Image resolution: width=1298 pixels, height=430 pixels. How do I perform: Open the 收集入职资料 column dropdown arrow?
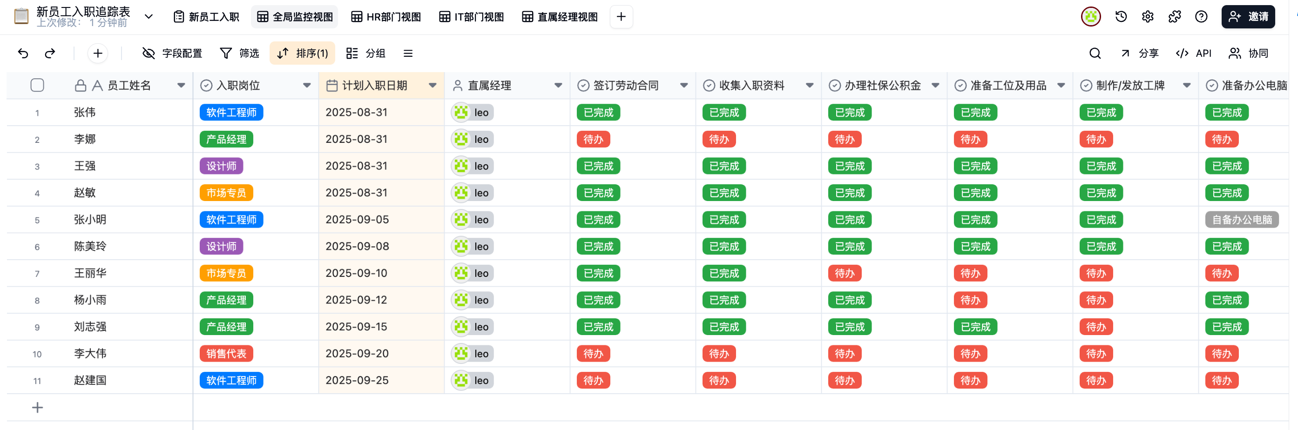tap(810, 86)
